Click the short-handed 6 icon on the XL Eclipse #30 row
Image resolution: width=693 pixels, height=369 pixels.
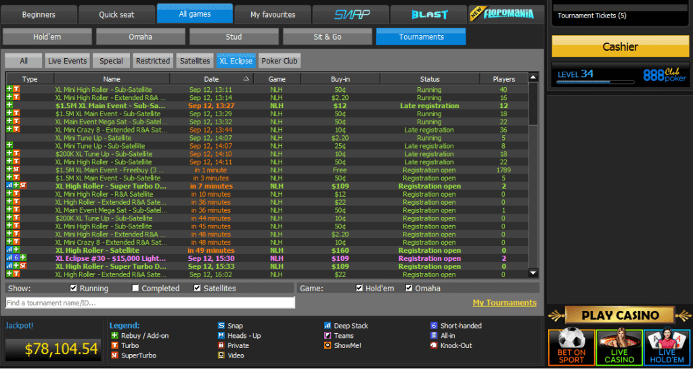click(x=16, y=258)
